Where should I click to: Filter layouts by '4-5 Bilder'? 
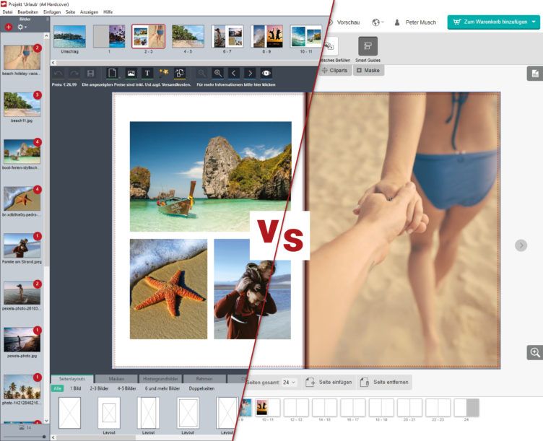point(127,388)
